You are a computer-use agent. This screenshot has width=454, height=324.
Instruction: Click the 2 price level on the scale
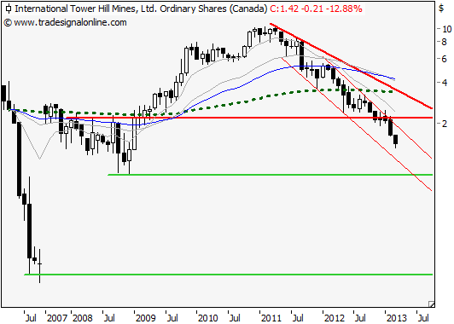pyautogui.click(x=445, y=124)
